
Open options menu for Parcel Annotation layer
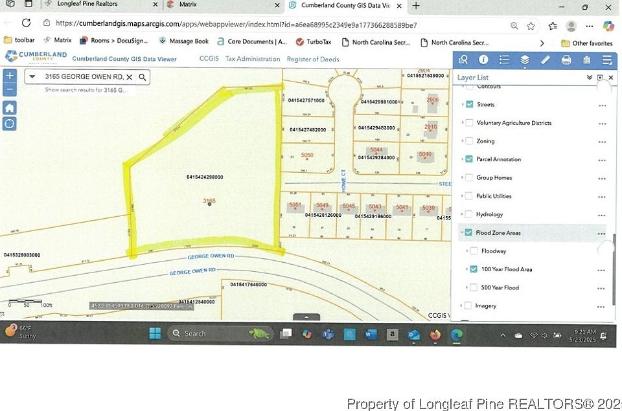[x=602, y=160]
